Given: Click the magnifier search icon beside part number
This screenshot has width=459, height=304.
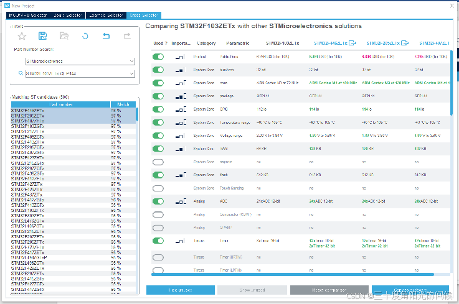Looking at the screenshot, I should click(21, 73).
